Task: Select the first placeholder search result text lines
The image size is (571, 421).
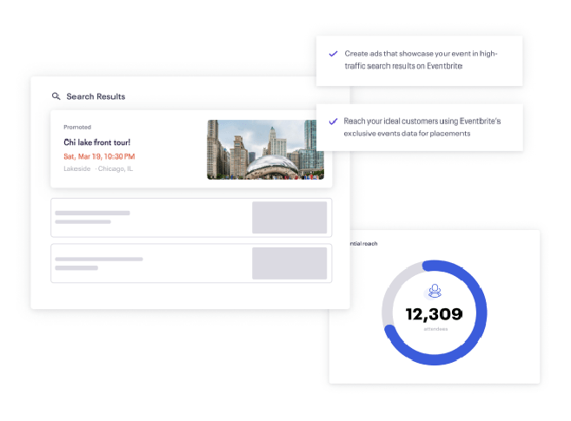Action: (x=93, y=217)
